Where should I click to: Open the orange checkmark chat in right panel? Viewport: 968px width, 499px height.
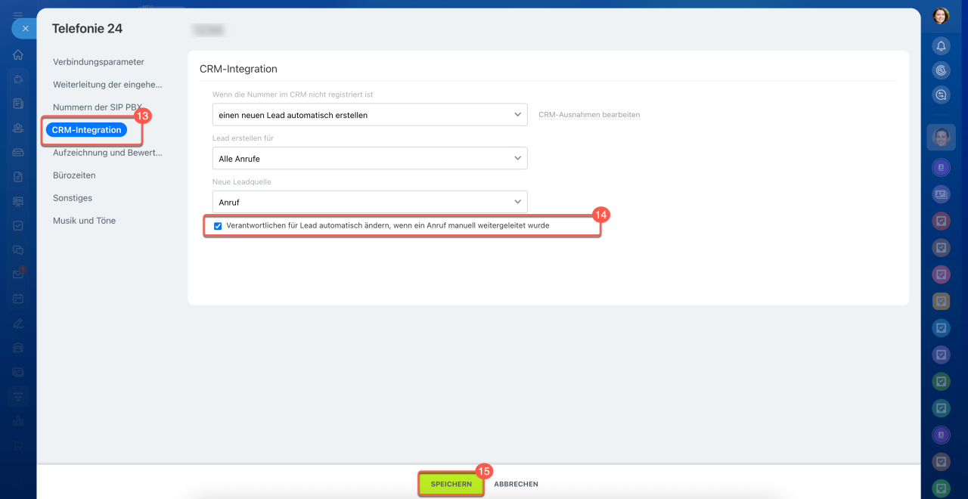(x=941, y=301)
